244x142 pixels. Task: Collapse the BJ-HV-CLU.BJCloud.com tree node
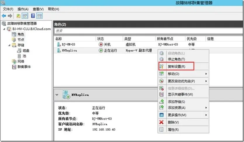(x=4, y=29)
